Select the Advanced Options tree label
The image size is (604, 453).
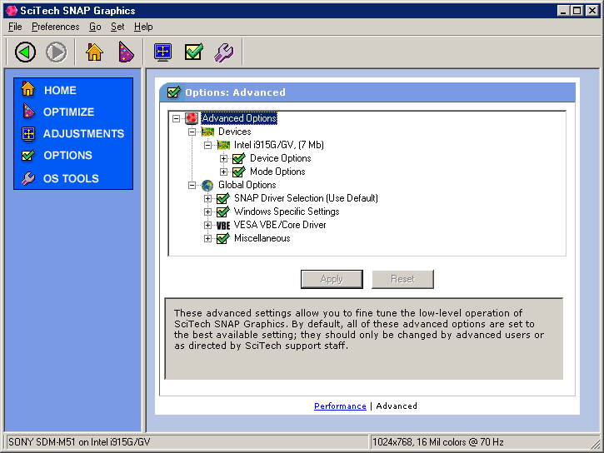[239, 118]
